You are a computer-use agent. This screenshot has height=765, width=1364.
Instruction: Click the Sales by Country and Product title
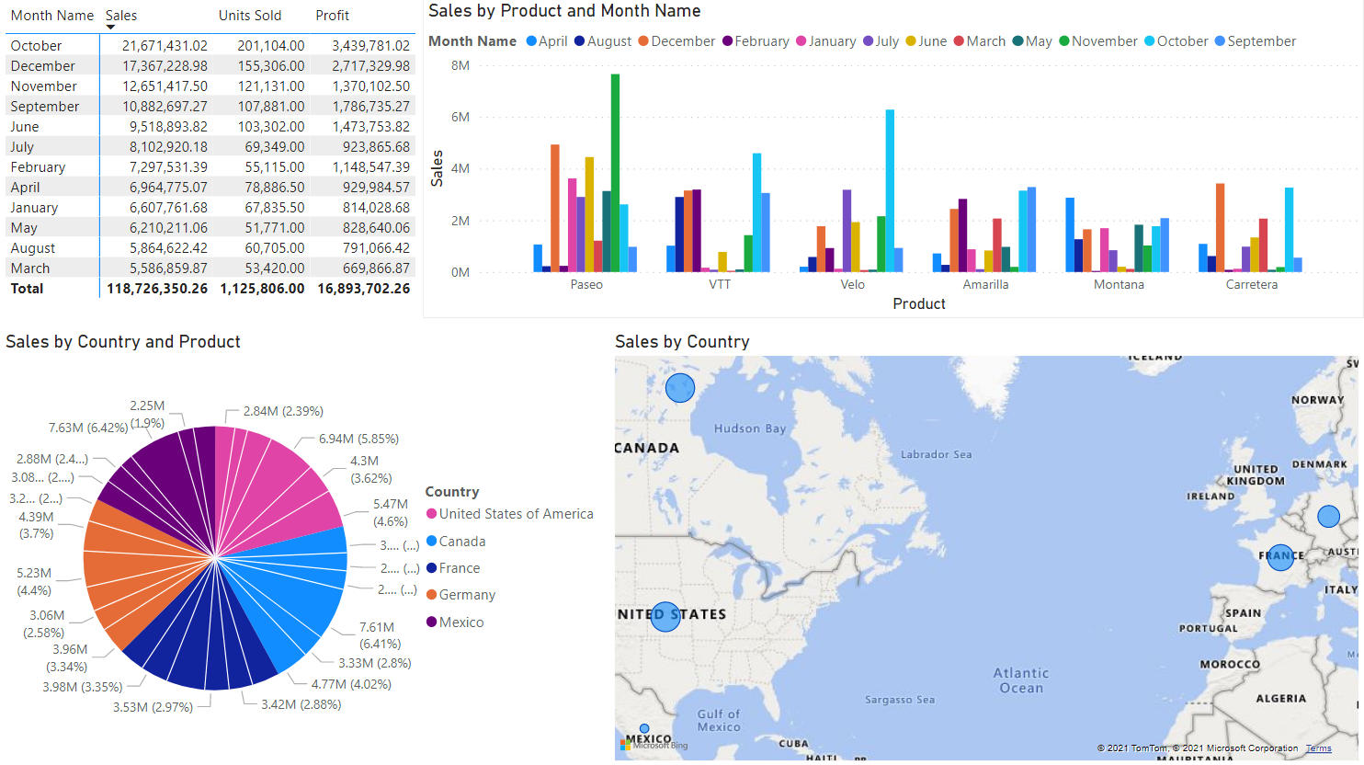pyautogui.click(x=123, y=342)
